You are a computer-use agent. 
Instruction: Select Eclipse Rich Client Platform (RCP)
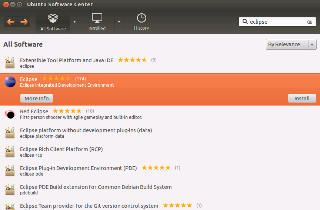coord(160,151)
